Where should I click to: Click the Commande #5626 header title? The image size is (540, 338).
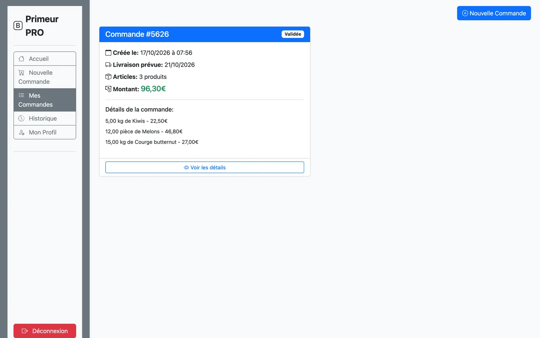[137, 34]
